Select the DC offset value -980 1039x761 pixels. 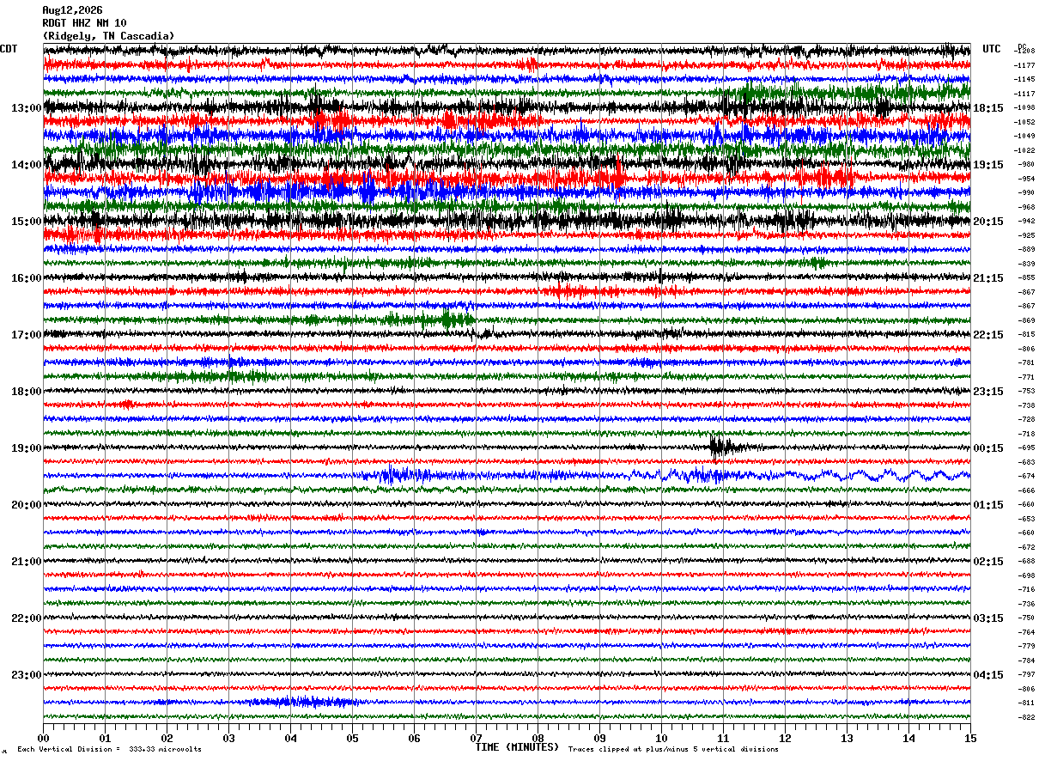coord(1027,165)
